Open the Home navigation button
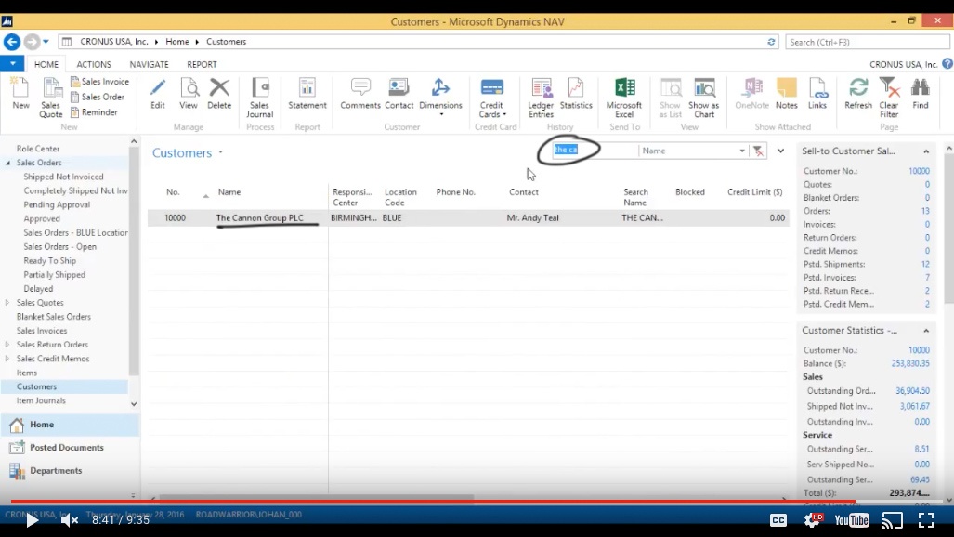This screenshot has width=954, height=537. tap(70, 425)
